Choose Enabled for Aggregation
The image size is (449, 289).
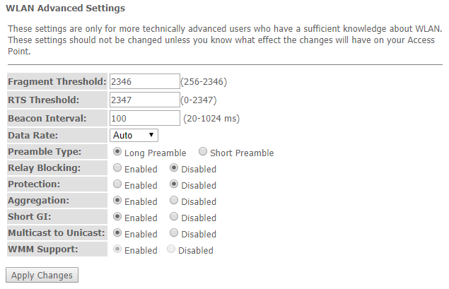(117, 201)
